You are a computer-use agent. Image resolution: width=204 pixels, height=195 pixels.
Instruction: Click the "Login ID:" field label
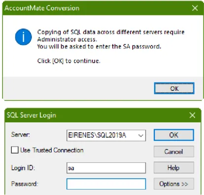tap(23, 168)
